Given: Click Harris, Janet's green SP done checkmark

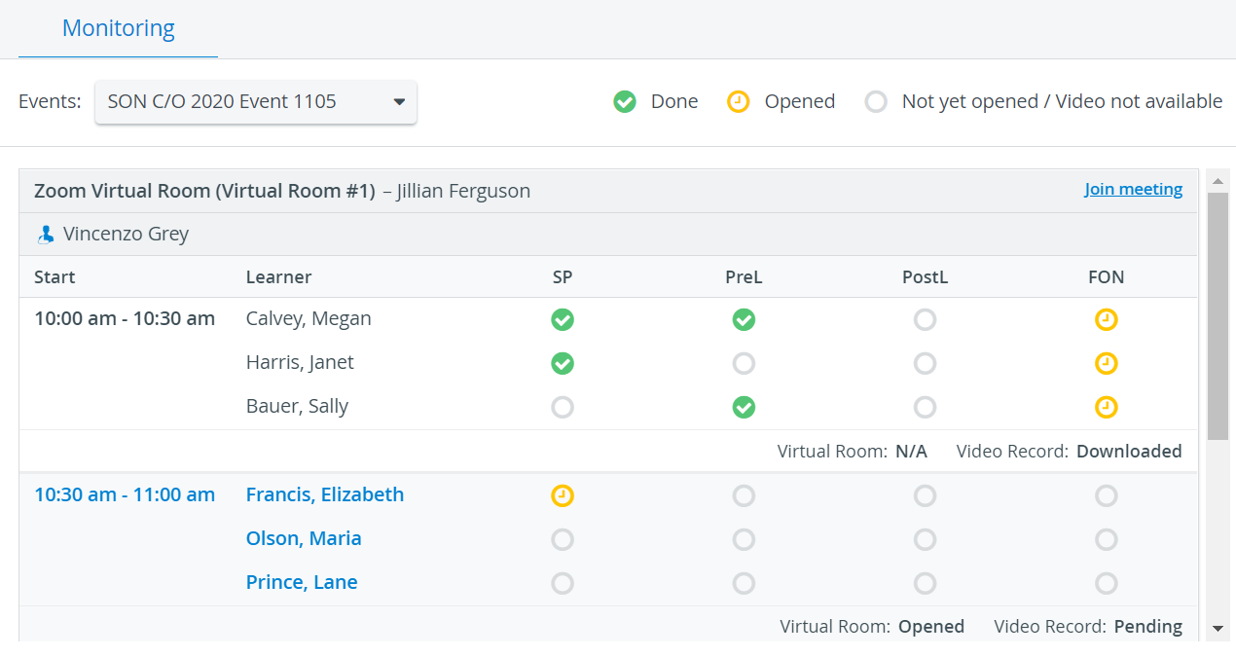Looking at the screenshot, I should tap(563, 363).
